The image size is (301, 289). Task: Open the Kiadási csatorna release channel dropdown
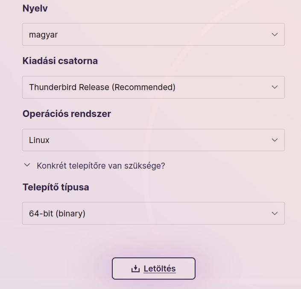153,88
